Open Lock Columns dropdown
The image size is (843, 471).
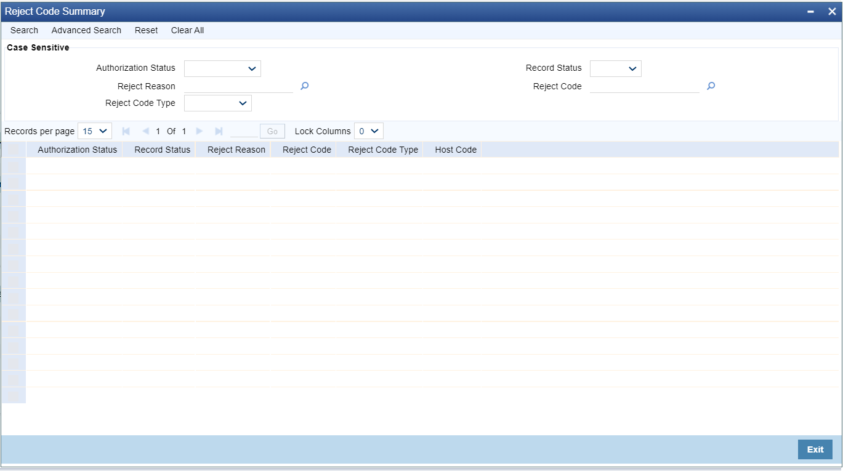coord(369,131)
